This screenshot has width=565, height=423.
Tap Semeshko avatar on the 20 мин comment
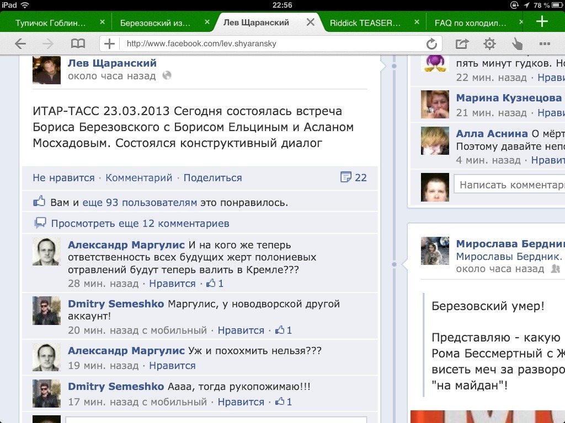[x=46, y=311]
